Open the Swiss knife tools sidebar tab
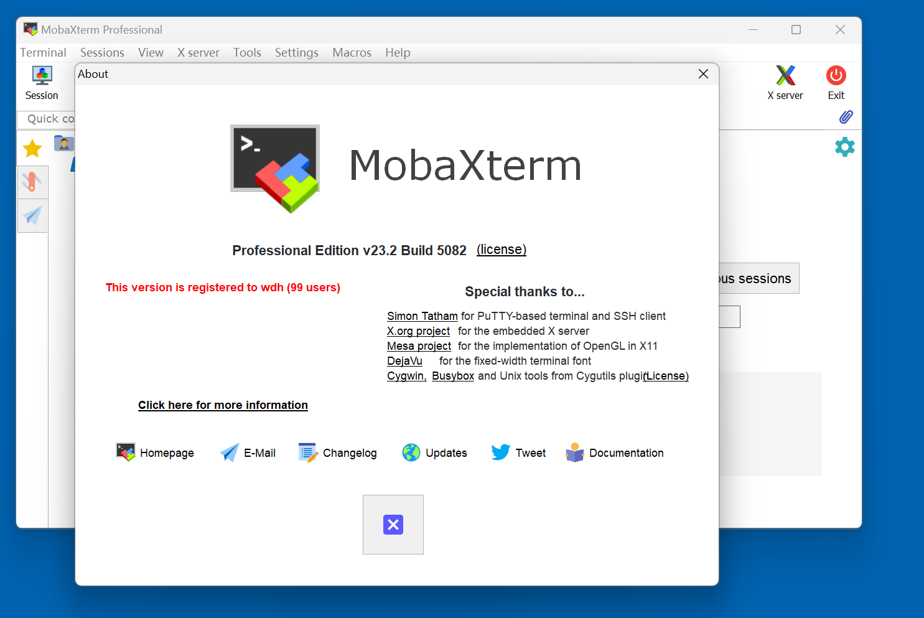 32,182
